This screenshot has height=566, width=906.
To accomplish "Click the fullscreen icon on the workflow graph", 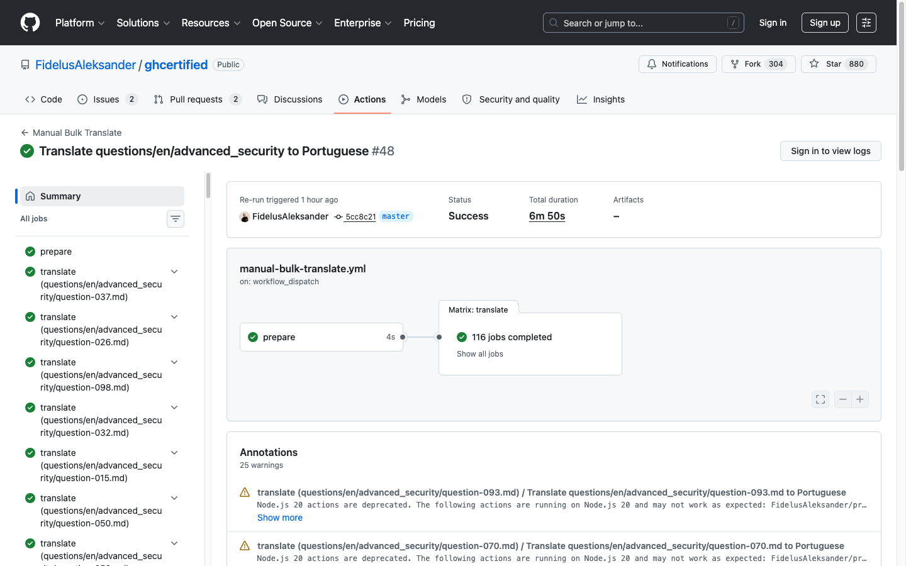I will [x=820, y=399].
